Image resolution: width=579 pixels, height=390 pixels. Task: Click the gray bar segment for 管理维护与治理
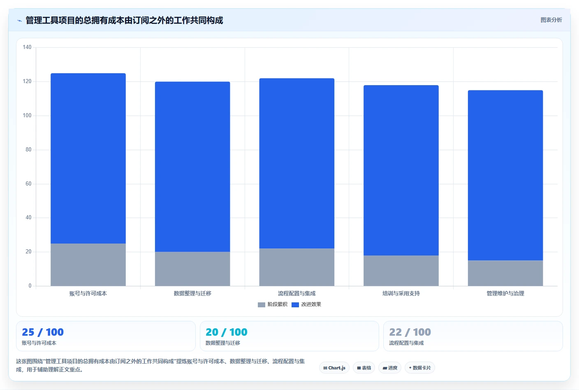pos(505,273)
